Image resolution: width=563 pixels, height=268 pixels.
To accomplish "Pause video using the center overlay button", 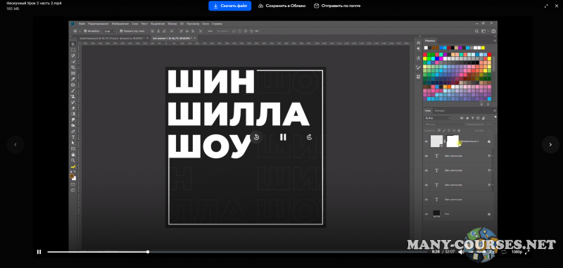I will pyautogui.click(x=283, y=137).
